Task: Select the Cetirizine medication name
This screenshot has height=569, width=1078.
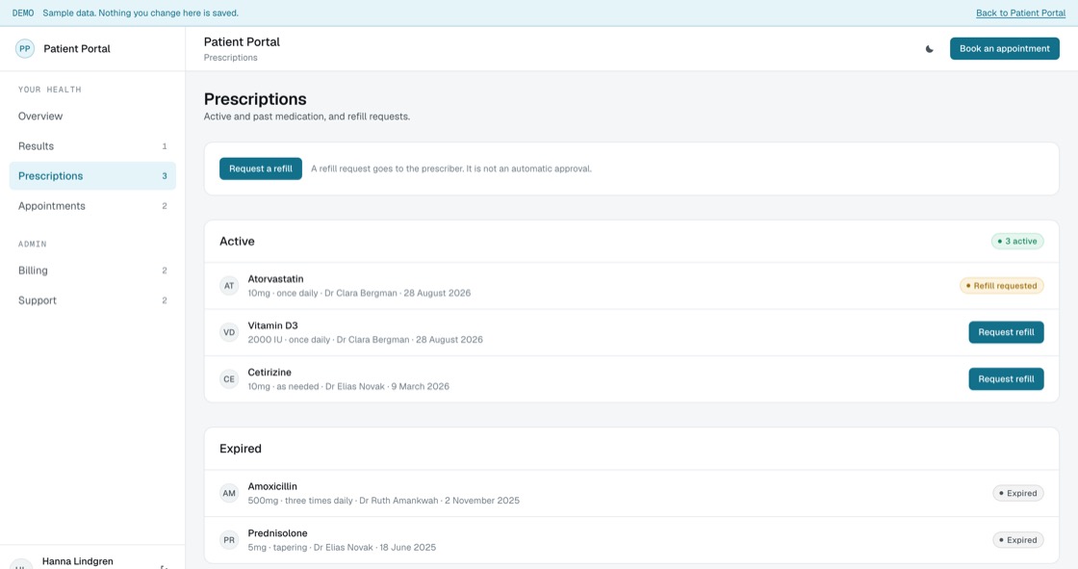Action: [x=269, y=373]
